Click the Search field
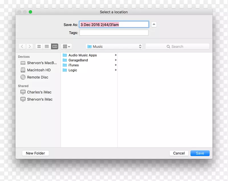Screen dimensions: 228x181 click(x=177, y=46)
